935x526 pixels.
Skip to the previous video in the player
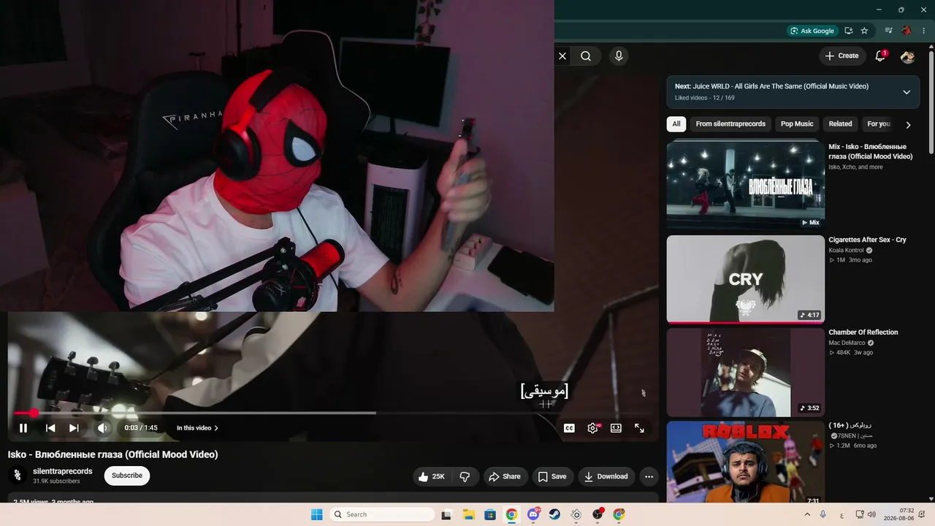tap(50, 428)
